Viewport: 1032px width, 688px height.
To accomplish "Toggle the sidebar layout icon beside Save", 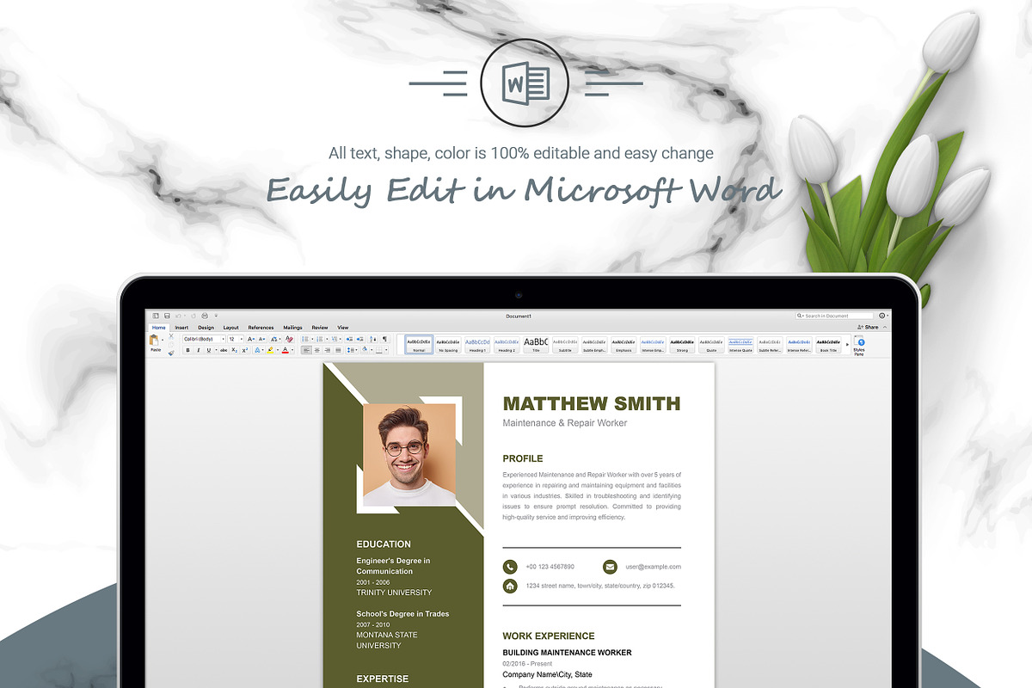I will 156,316.
